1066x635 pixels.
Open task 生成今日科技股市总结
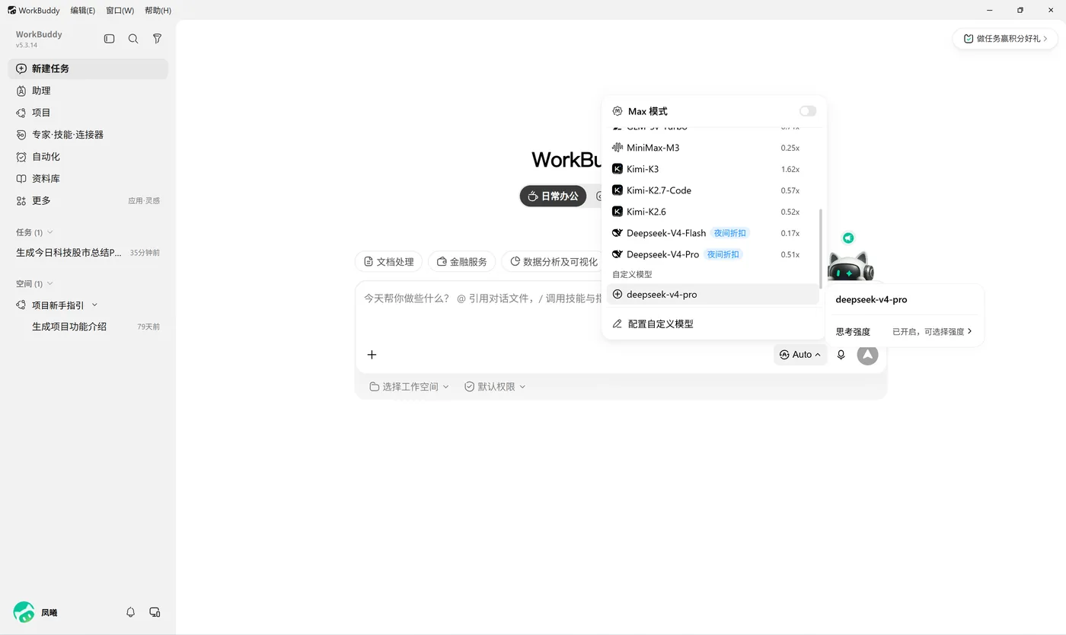click(88, 253)
